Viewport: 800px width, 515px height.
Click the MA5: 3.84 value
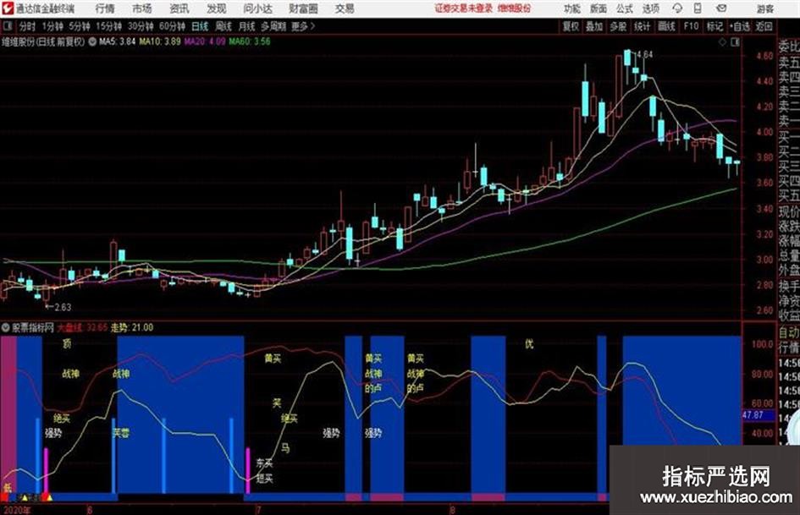(x=118, y=41)
